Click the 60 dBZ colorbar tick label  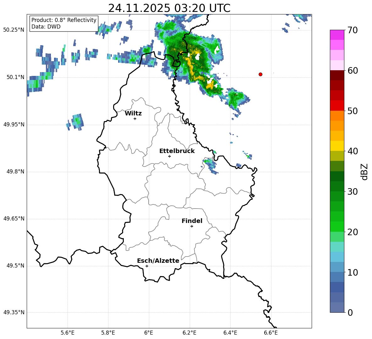click(353, 71)
